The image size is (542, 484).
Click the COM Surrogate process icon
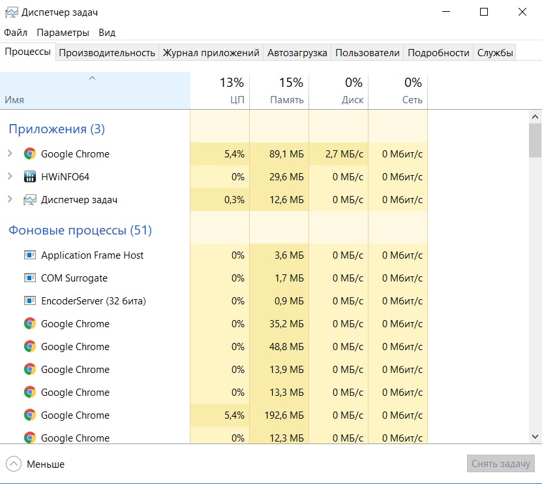click(29, 278)
